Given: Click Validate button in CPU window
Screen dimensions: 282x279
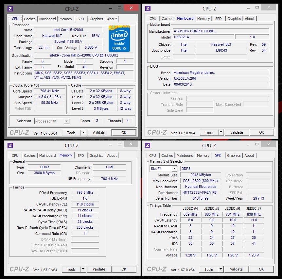Looking at the screenshot, I should (99, 133).
